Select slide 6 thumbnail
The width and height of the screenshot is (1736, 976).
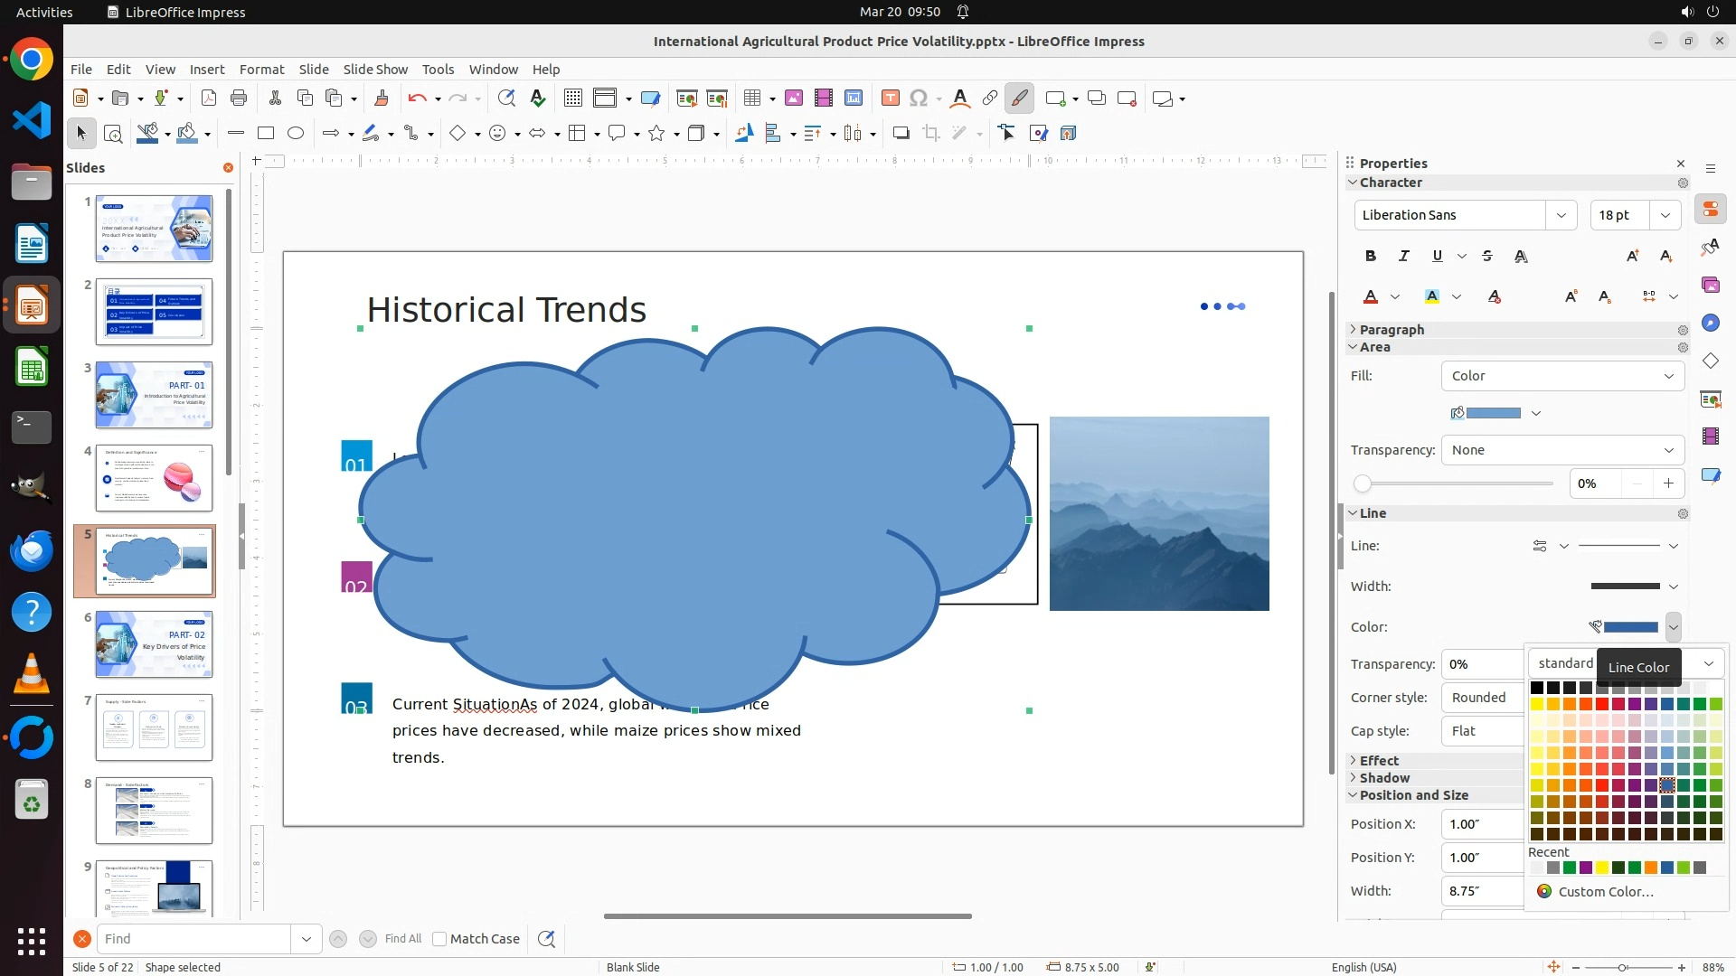coord(154,644)
